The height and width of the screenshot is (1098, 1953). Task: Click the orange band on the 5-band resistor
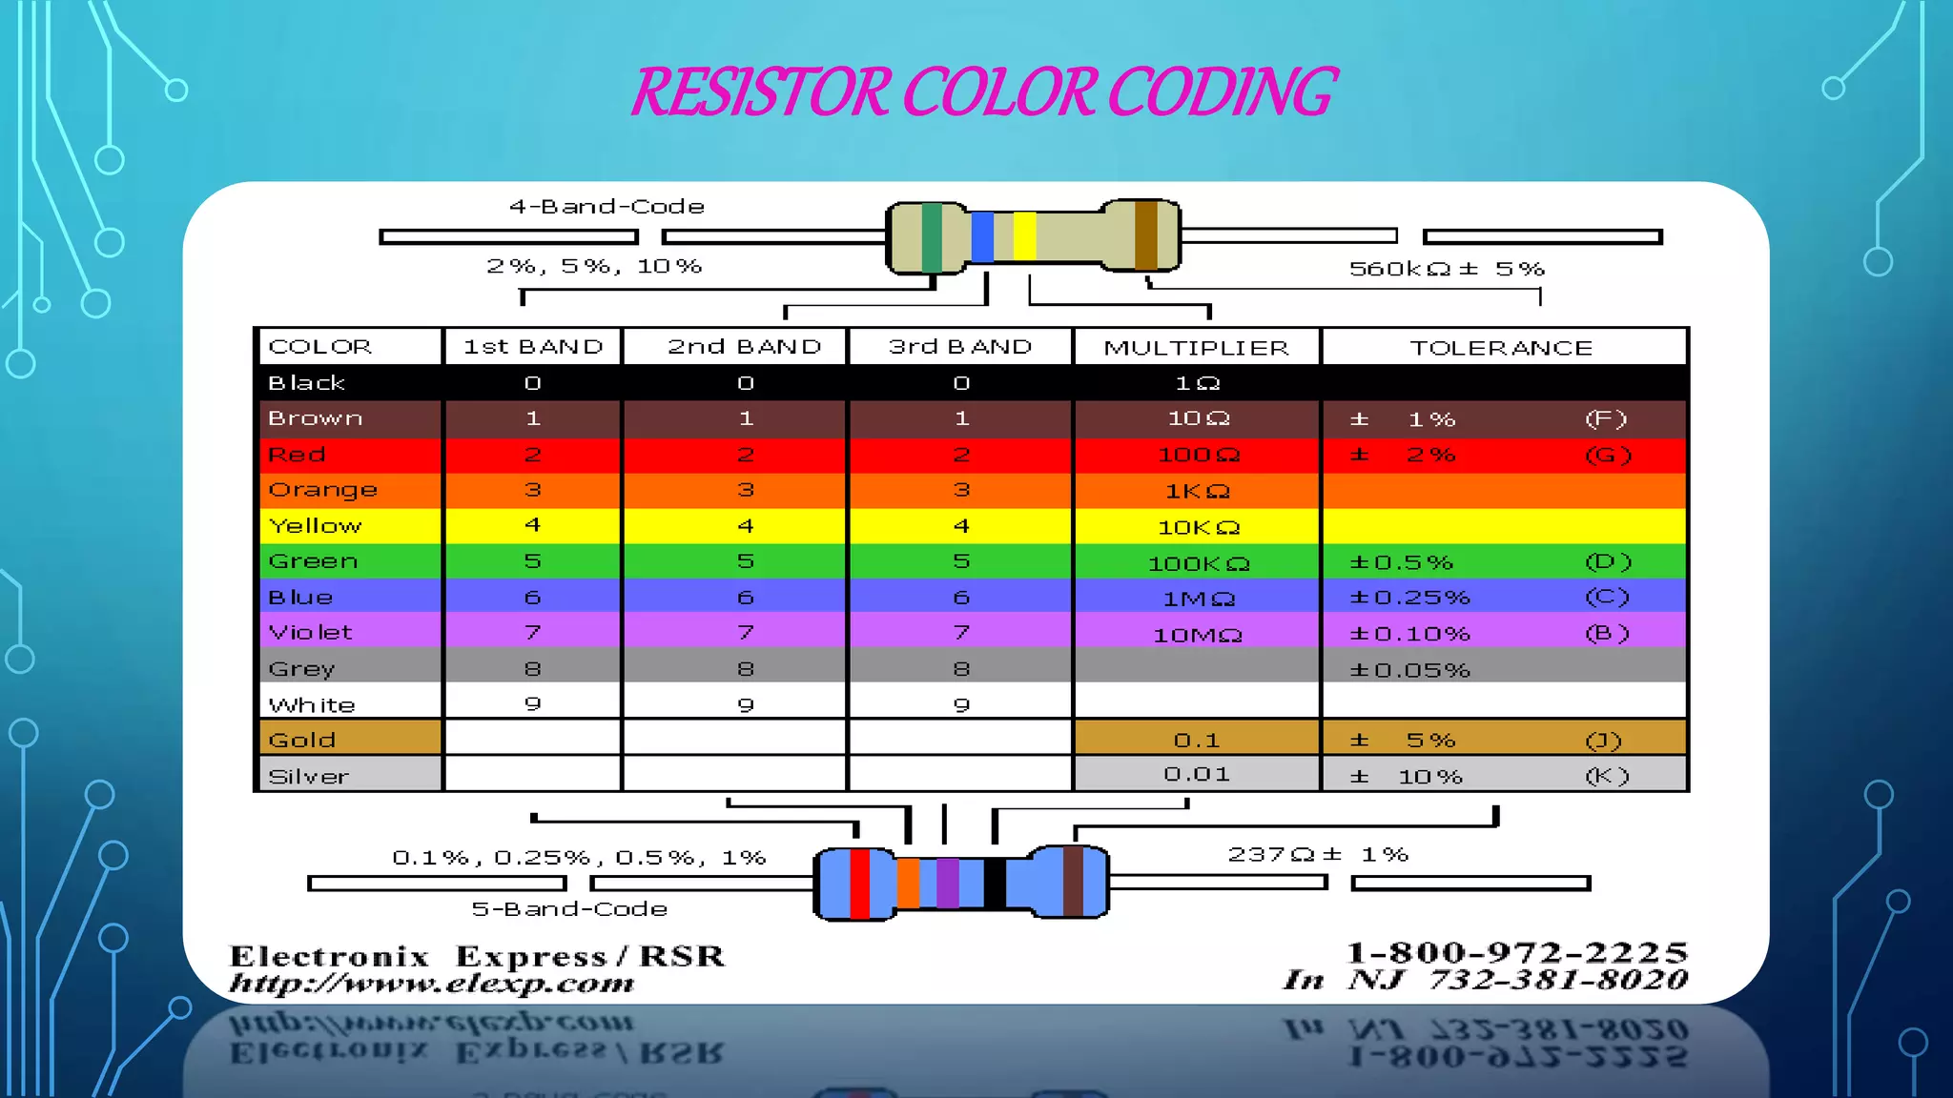908,883
